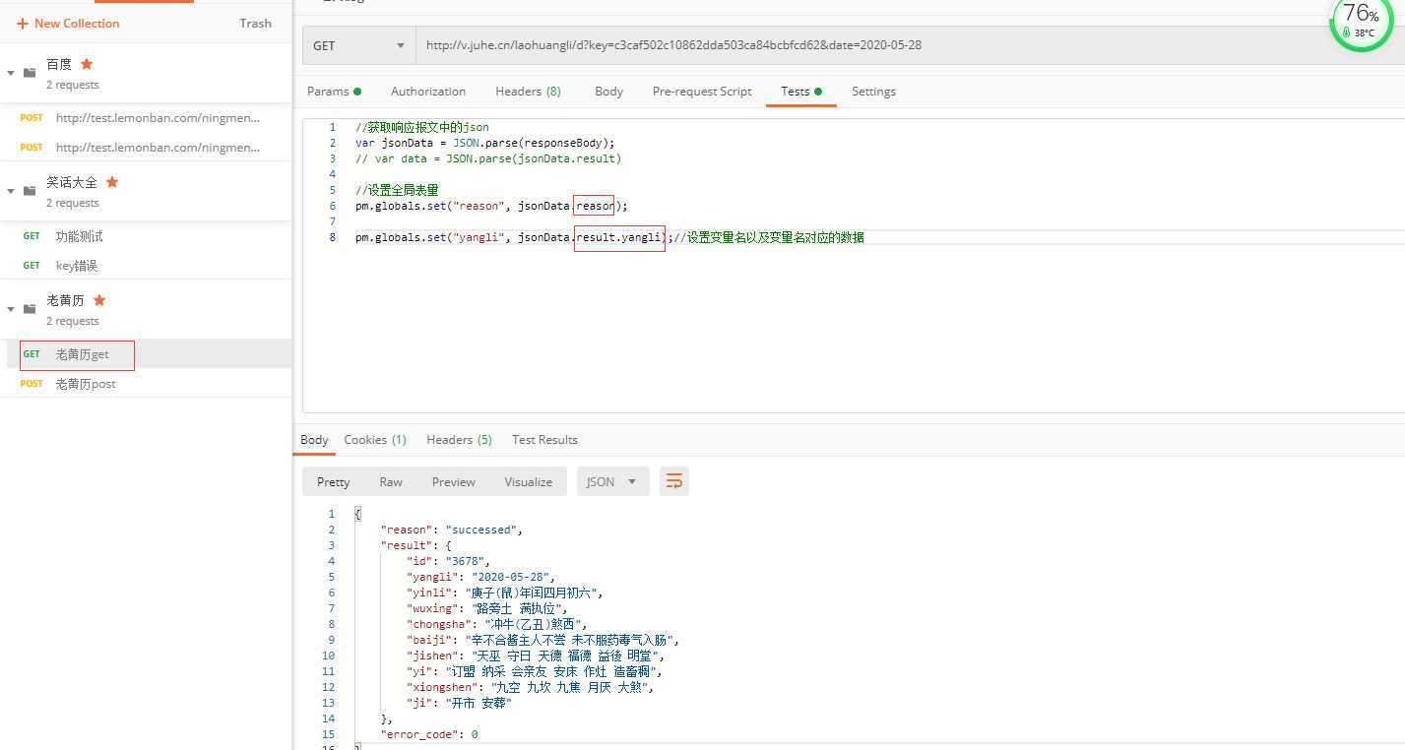Open the Settings tab

(873, 92)
